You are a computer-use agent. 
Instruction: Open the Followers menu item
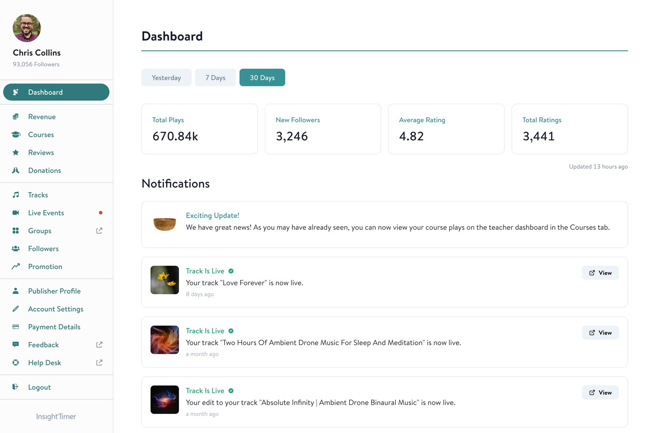[43, 249]
